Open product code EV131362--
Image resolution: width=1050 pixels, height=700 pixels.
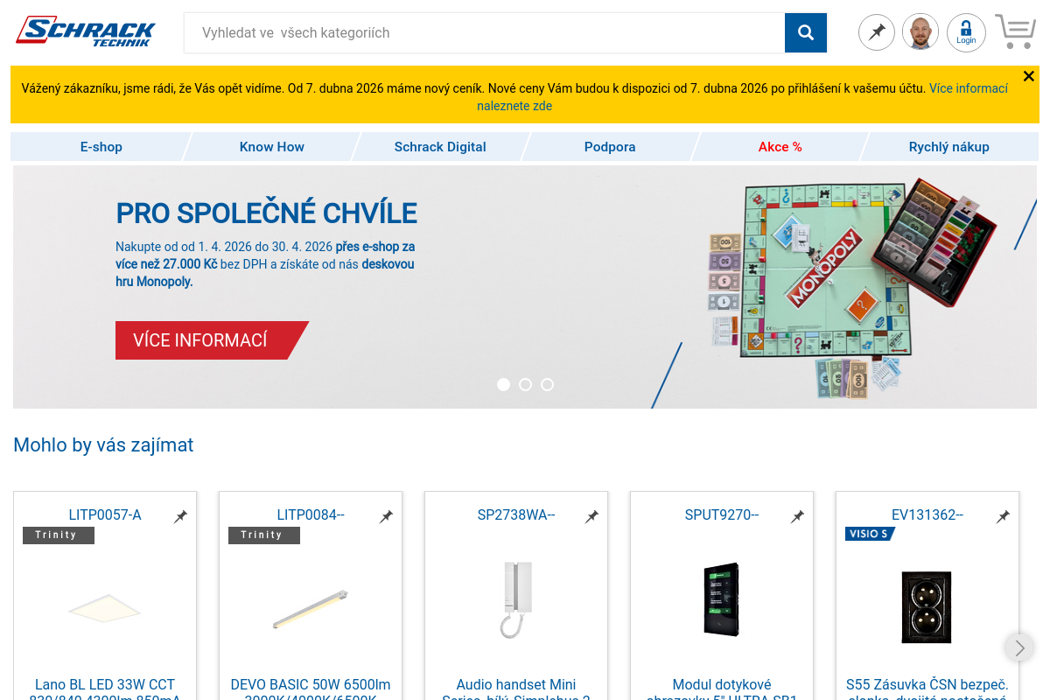tap(927, 514)
